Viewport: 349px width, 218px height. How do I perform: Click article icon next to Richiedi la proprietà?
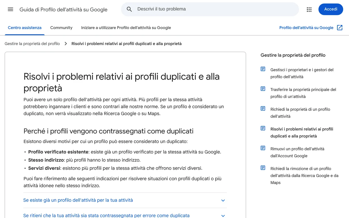tap(263, 109)
